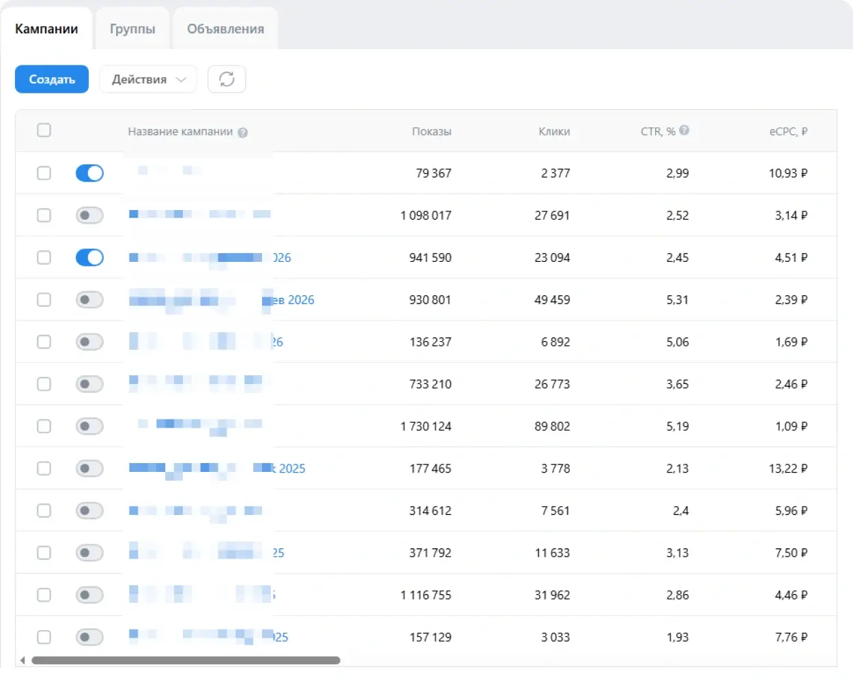Click the CTR, % column header
853x682 pixels.
[x=658, y=132]
